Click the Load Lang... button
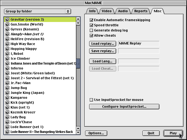Image resolution: width=187 pixels, height=140 pixels. 103,61
